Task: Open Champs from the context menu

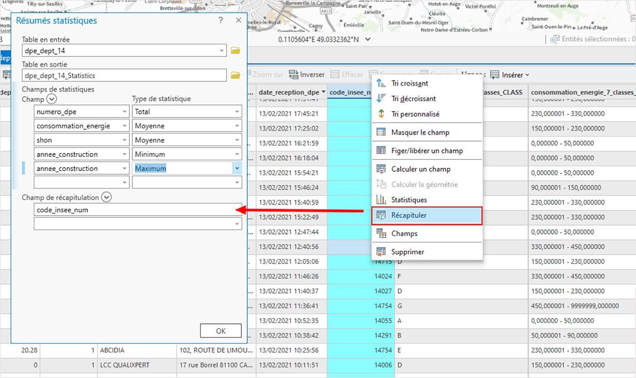Action: [427, 234]
